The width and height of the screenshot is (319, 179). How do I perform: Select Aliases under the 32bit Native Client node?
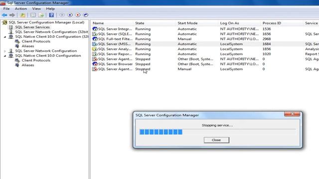click(28, 46)
